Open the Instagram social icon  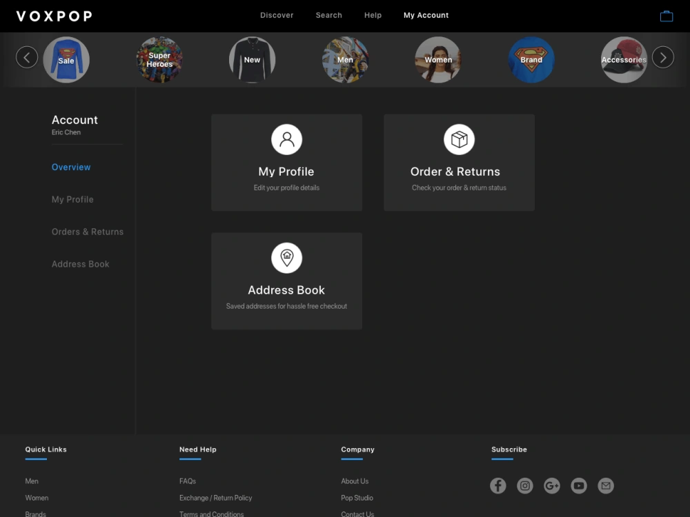[525, 486]
